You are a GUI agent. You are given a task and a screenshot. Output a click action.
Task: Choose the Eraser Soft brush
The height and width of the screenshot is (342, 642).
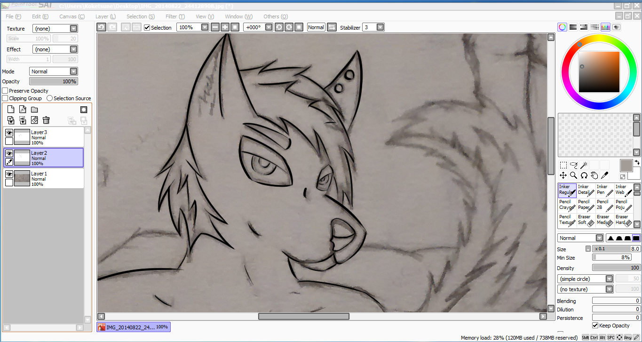coord(586,220)
